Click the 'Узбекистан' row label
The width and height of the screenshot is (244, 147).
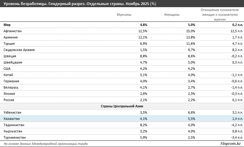[12, 113]
